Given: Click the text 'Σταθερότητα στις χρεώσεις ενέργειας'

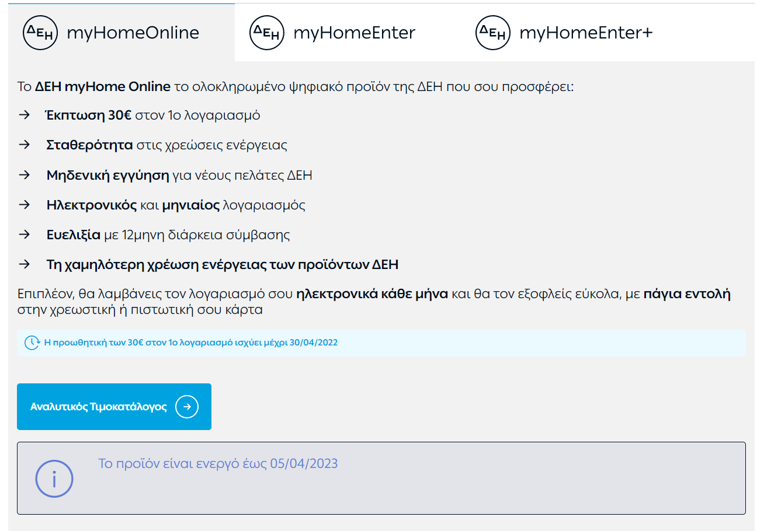Looking at the screenshot, I should [166, 145].
